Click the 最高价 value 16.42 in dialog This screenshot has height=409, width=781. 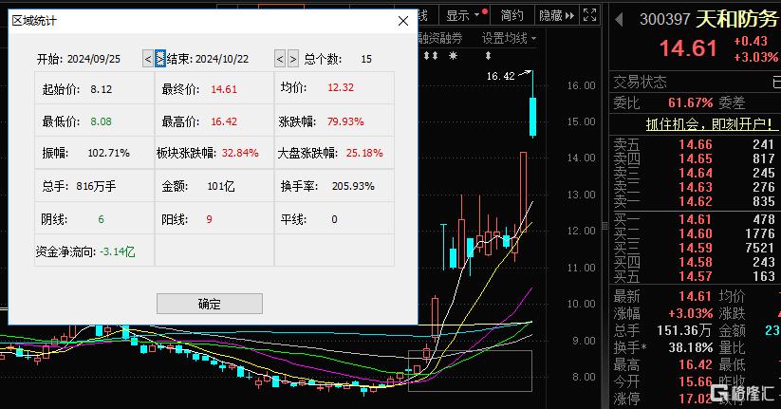coord(224,121)
